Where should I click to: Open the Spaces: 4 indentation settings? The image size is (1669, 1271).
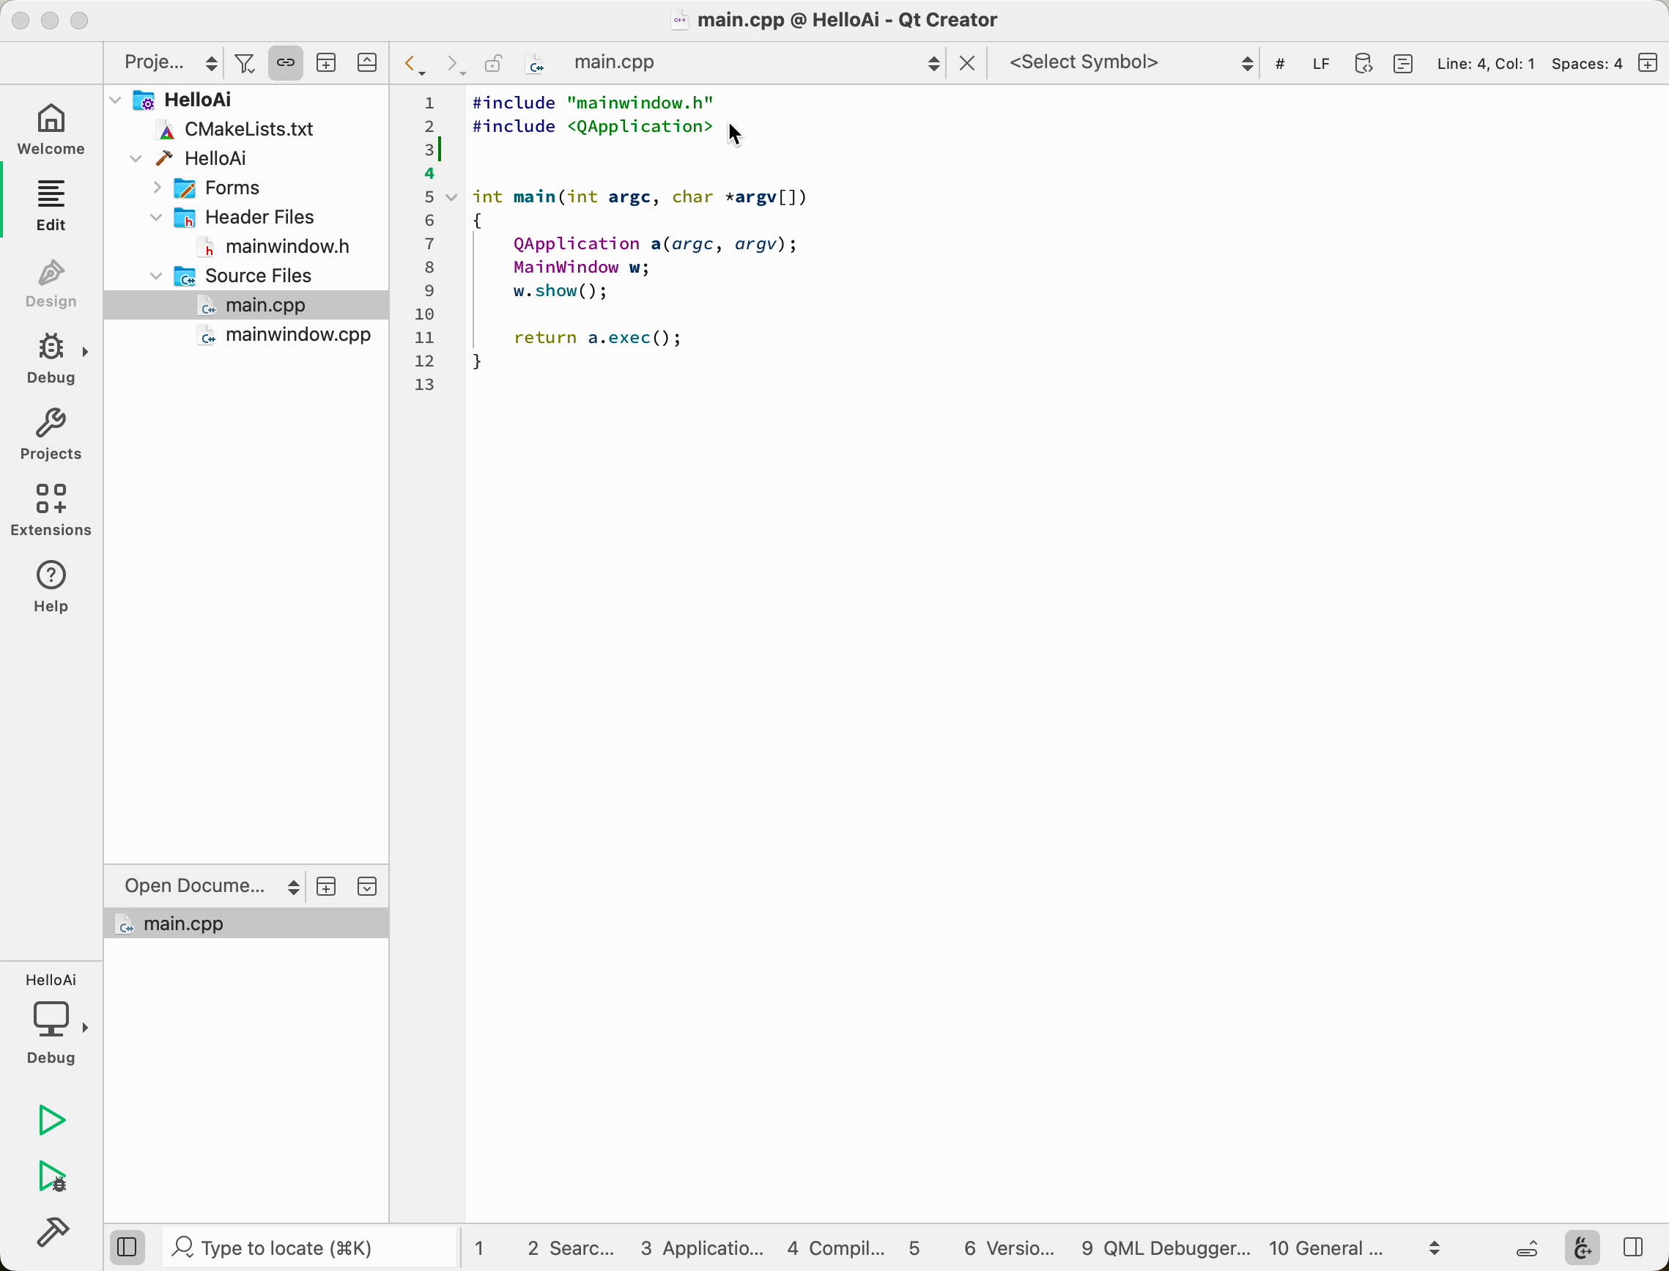click(1586, 65)
